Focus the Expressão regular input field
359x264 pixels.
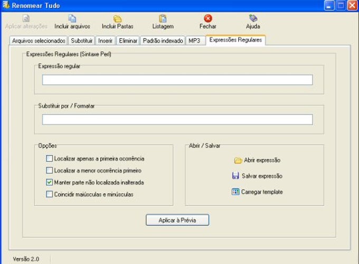pos(177,80)
